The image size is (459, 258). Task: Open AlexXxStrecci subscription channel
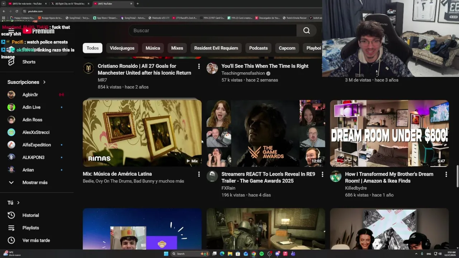[x=36, y=132]
